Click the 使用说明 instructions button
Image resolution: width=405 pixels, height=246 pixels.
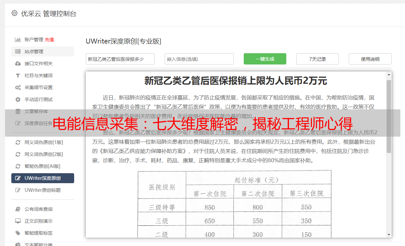[x=370, y=59]
